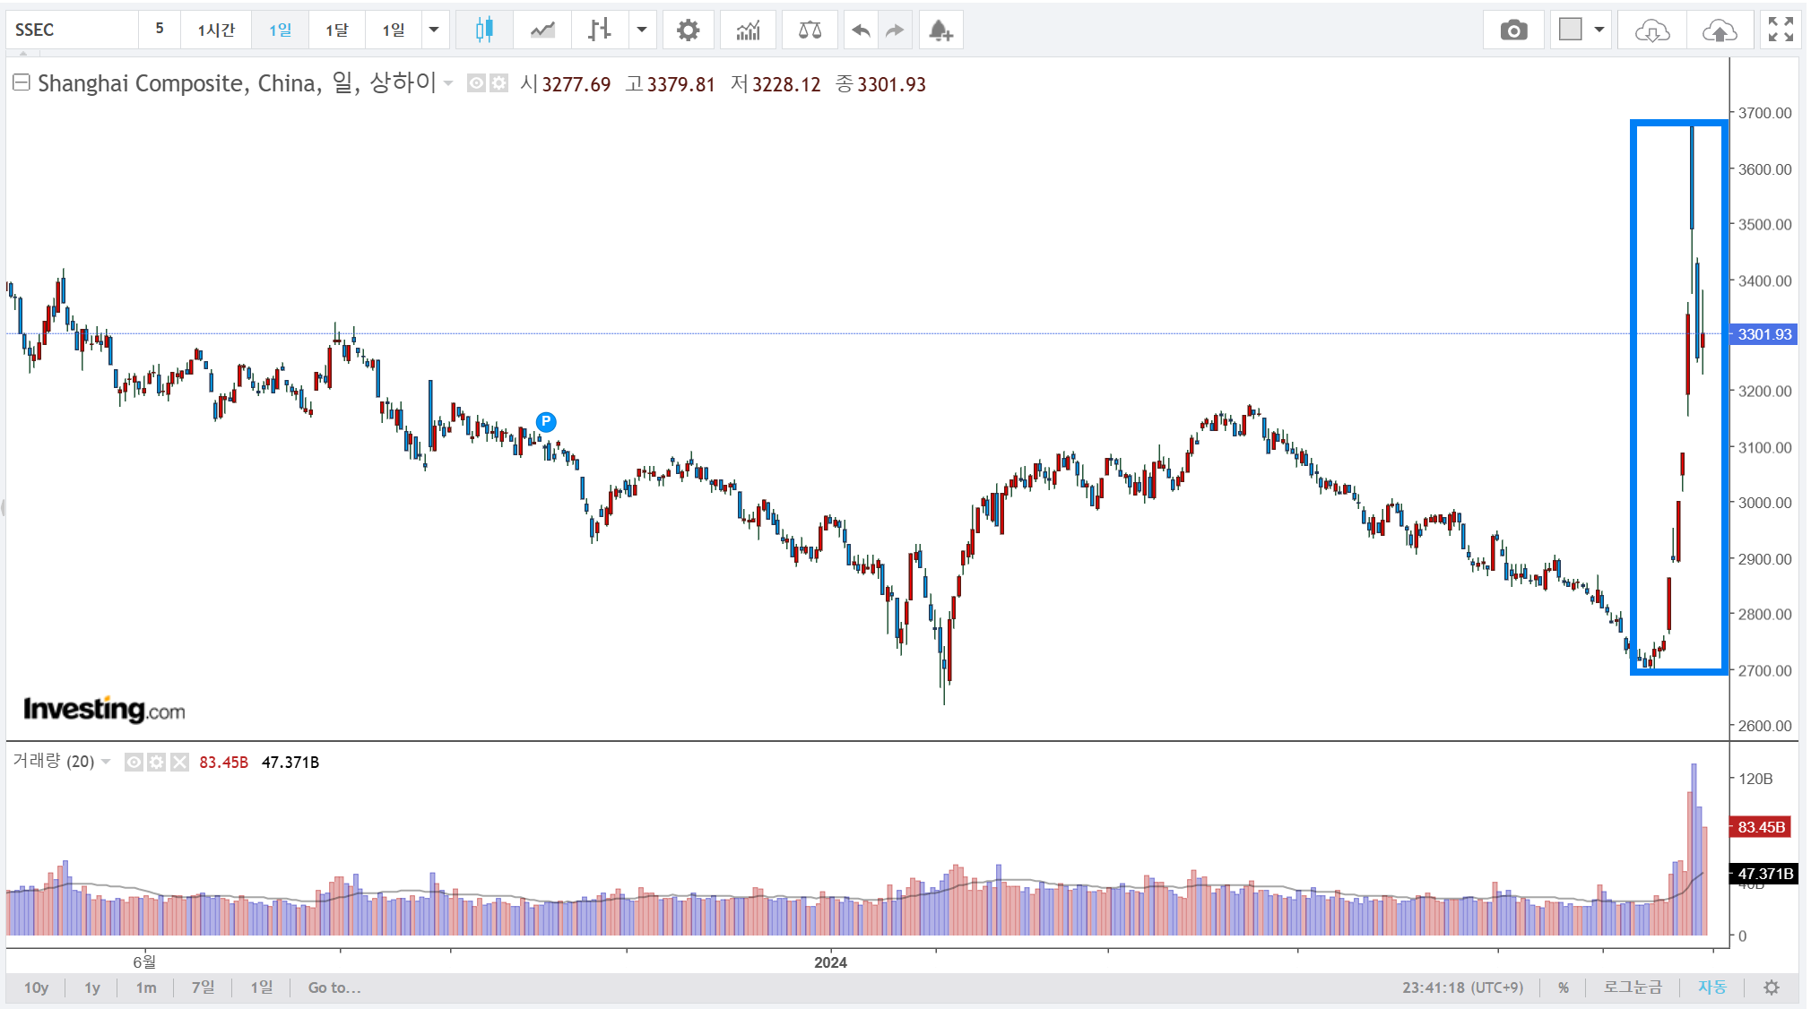
Task: Save the chart to cloud upload icon
Action: point(1719,30)
